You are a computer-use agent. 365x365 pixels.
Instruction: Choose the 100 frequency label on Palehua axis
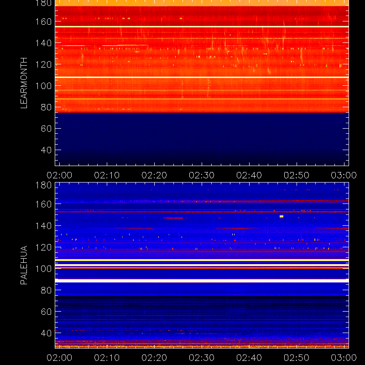click(x=43, y=269)
